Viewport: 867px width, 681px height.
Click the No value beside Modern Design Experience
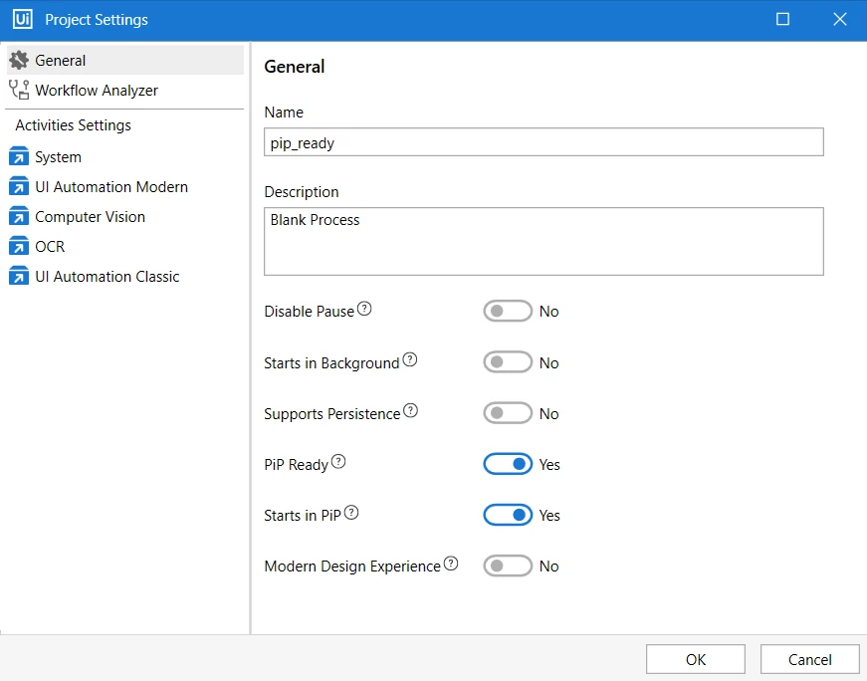[x=549, y=567]
